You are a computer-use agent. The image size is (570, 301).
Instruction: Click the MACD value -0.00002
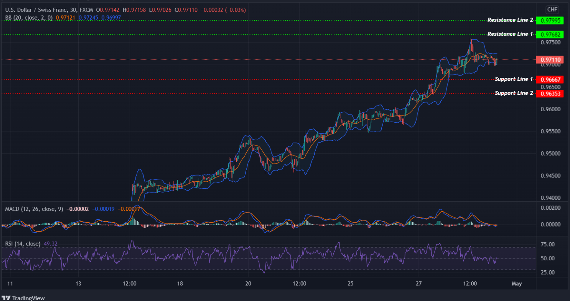[x=77, y=209]
